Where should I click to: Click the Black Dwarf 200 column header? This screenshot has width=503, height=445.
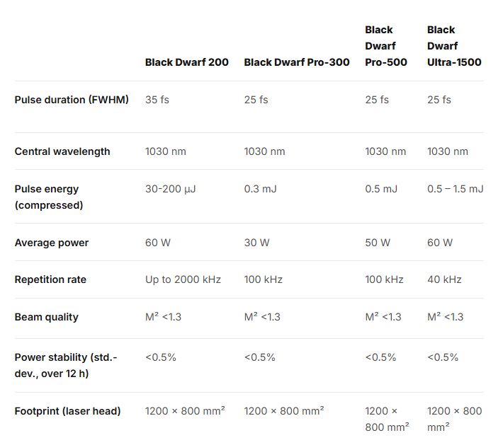point(186,62)
